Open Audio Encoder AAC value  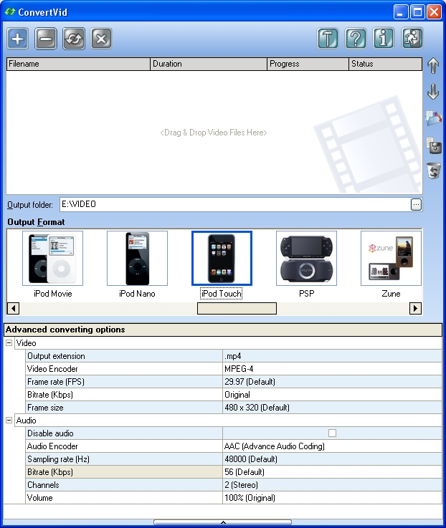[332, 446]
